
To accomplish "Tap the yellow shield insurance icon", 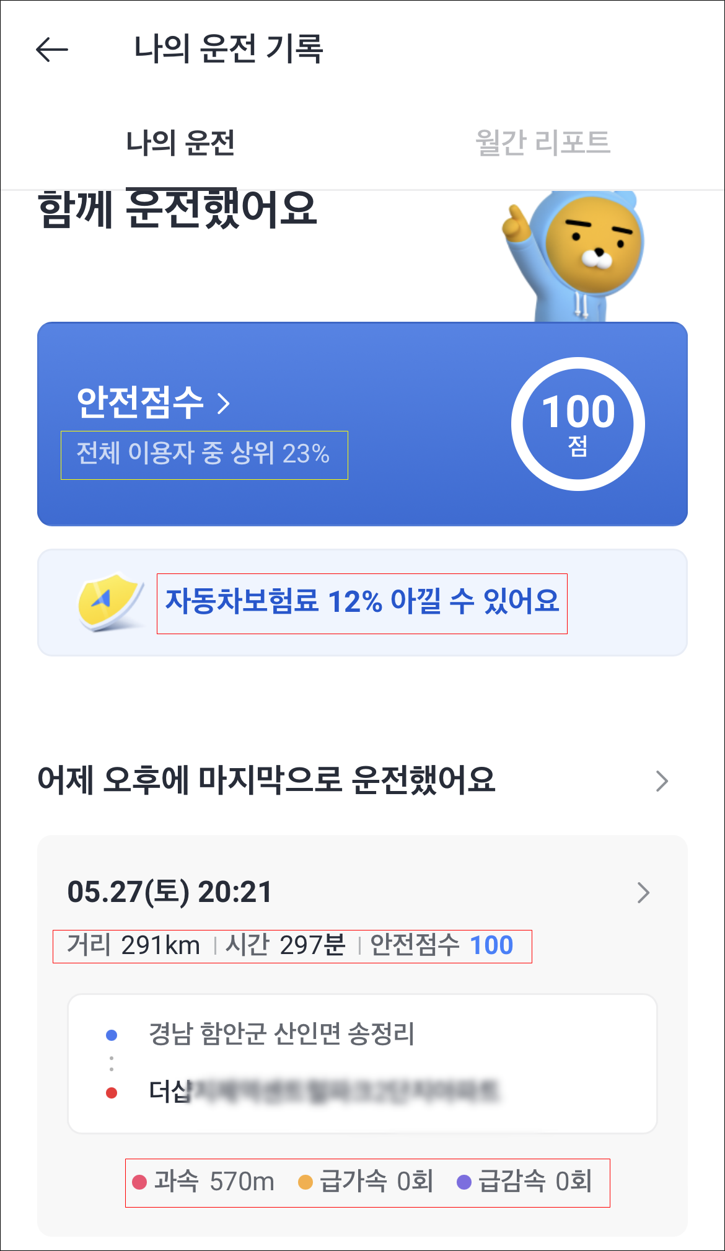I will 111,601.
